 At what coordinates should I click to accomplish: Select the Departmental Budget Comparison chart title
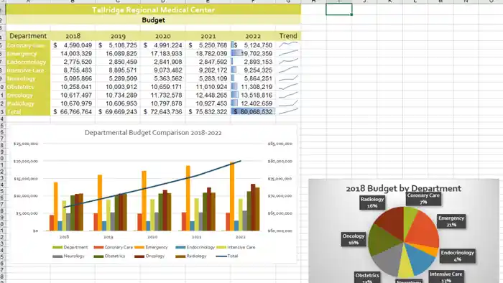pos(153,133)
